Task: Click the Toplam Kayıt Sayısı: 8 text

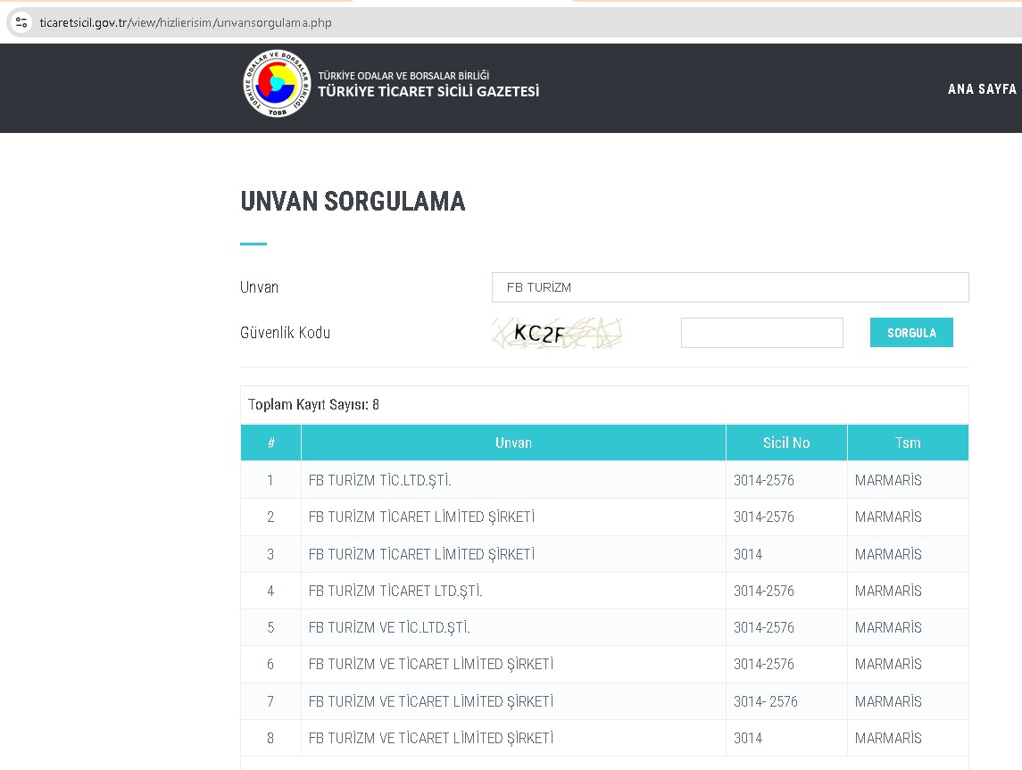Action: tap(313, 404)
